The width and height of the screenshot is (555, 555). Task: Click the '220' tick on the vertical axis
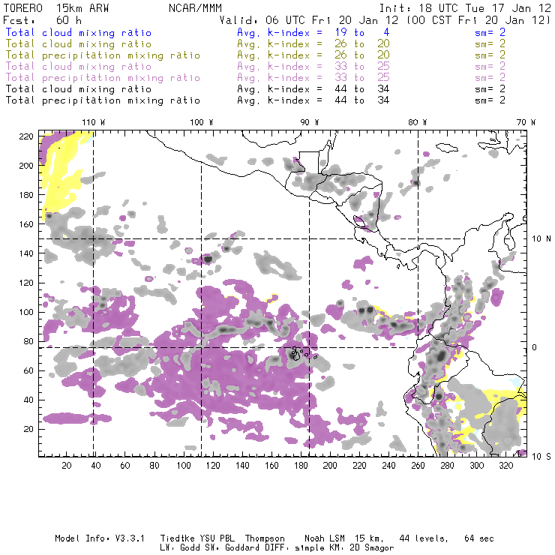pyautogui.click(x=26, y=136)
